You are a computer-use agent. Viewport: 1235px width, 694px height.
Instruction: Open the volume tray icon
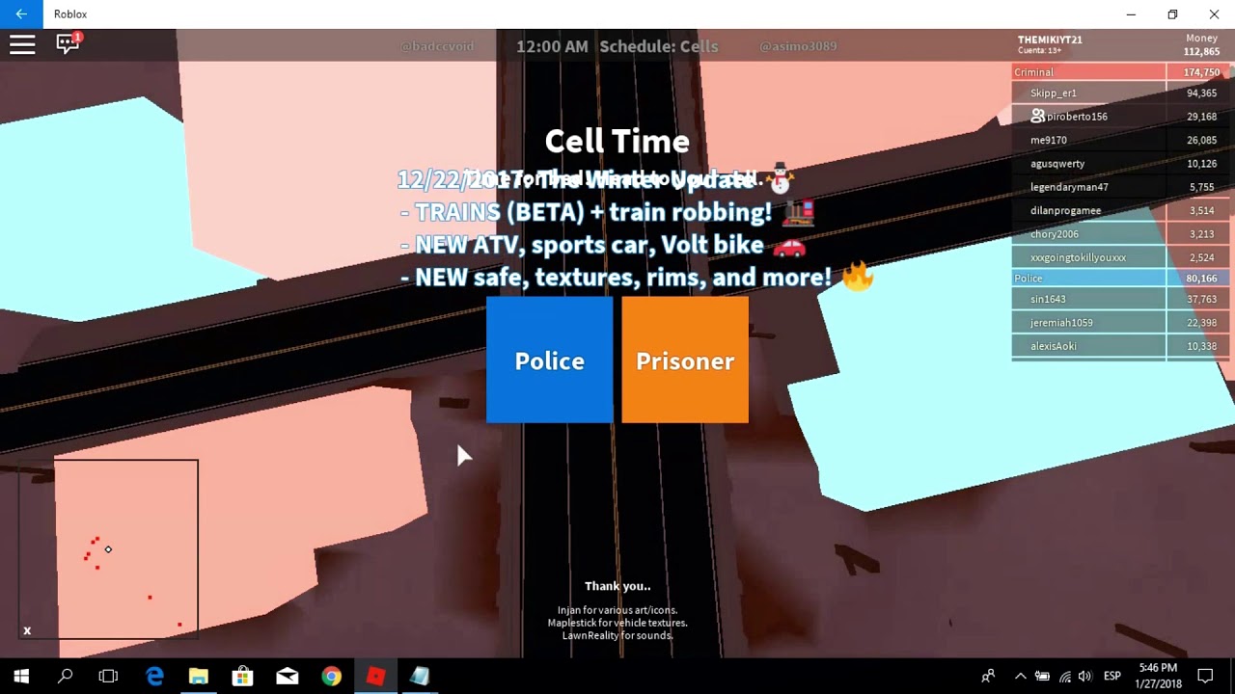1085,677
